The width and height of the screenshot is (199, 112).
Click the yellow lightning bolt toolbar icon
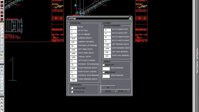pos(2,24)
